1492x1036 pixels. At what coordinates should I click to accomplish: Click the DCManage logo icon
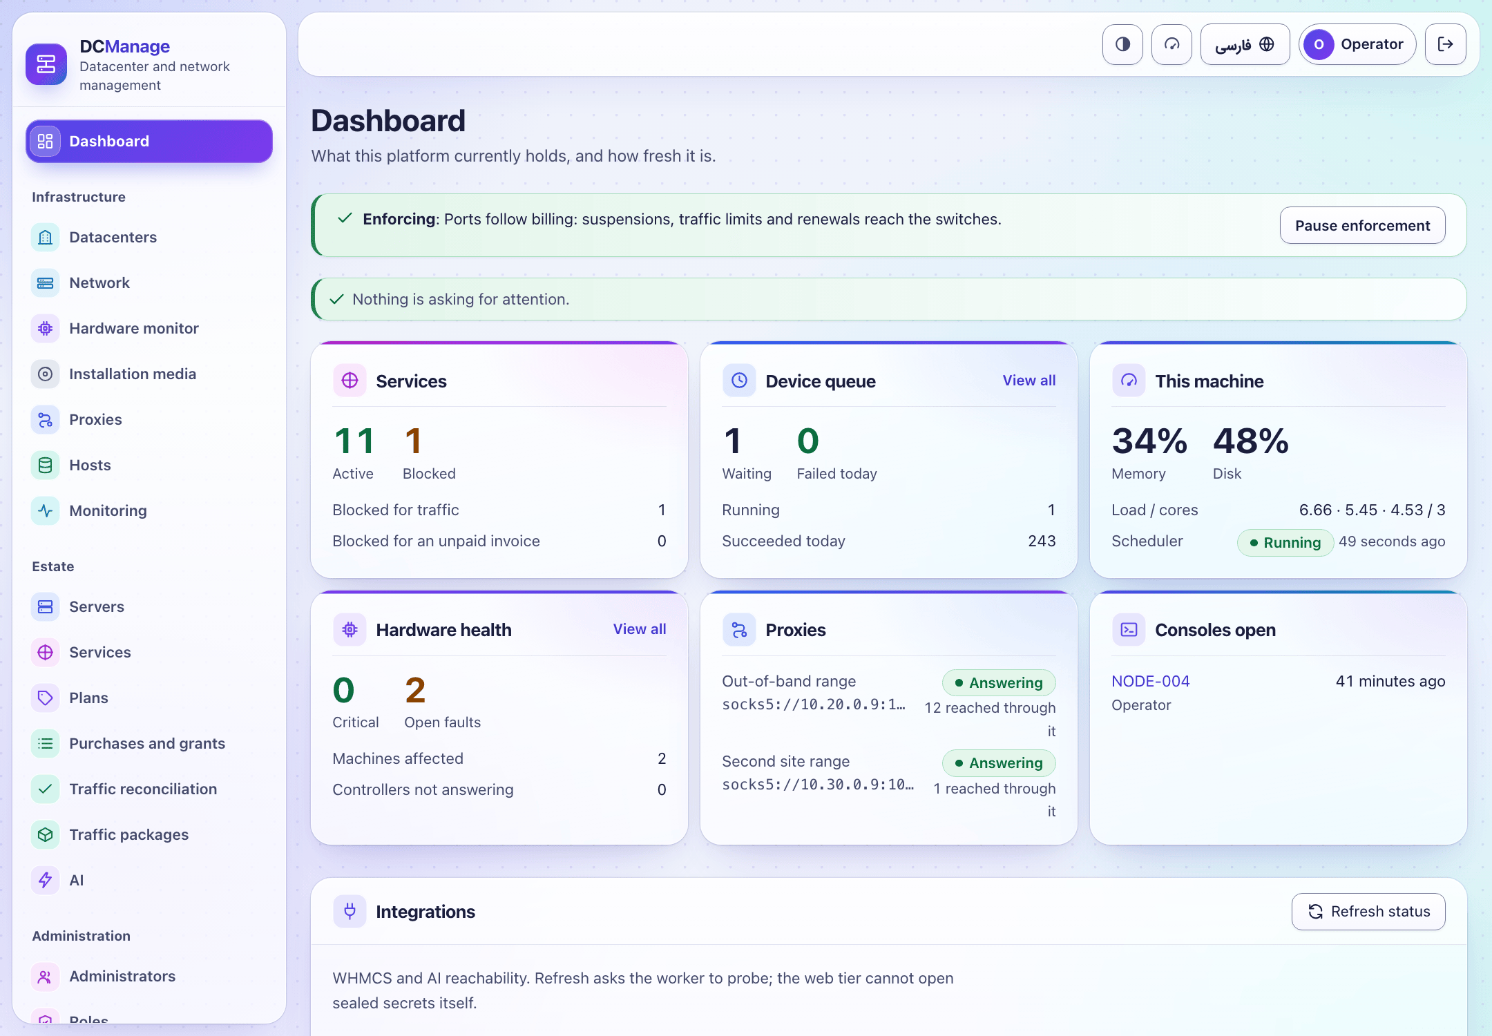click(x=46, y=64)
